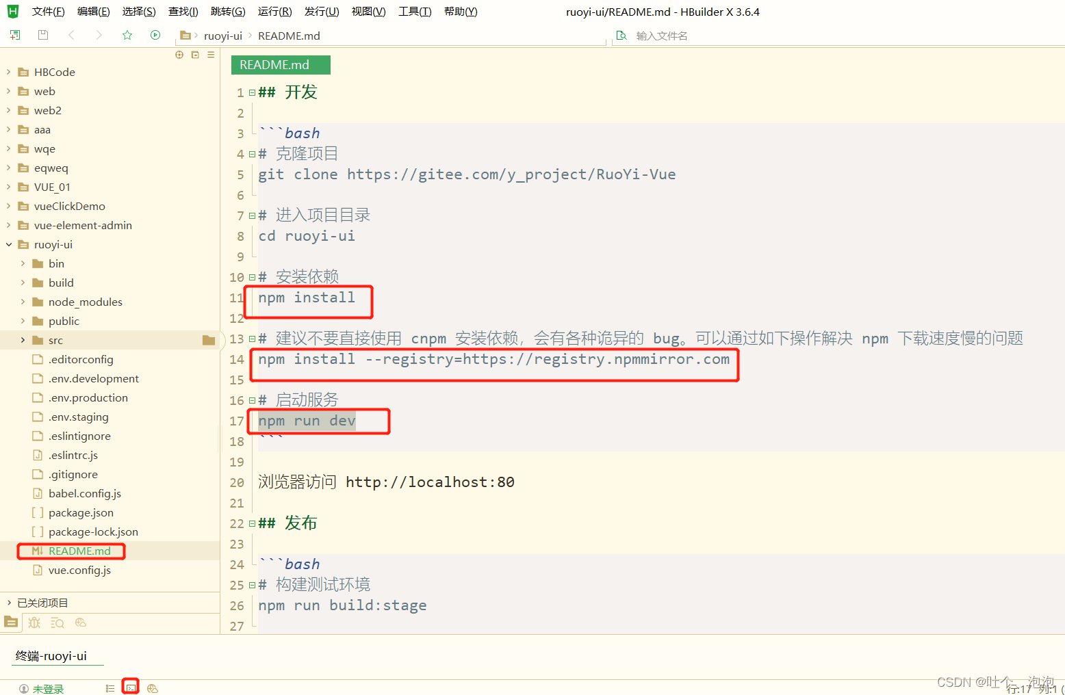Go forward with the right arrow
This screenshot has width=1065, height=695.
pos(99,35)
